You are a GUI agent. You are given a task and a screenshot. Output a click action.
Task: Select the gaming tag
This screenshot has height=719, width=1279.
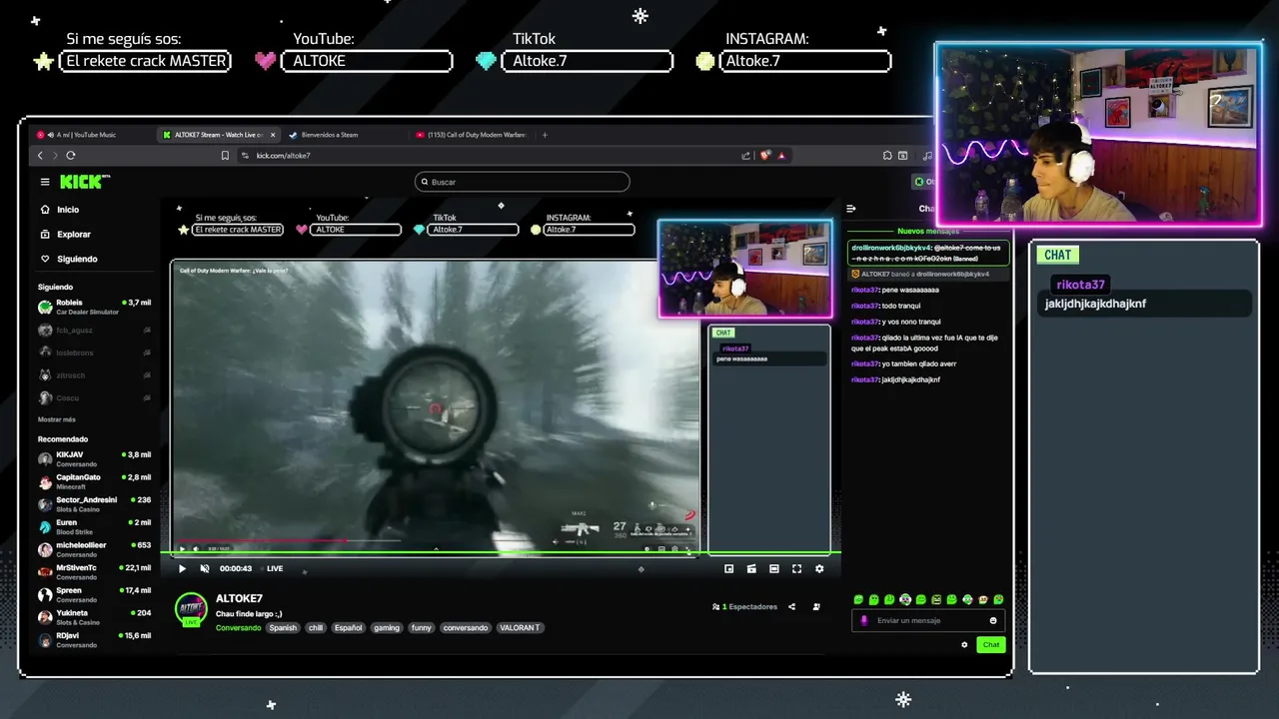point(387,628)
